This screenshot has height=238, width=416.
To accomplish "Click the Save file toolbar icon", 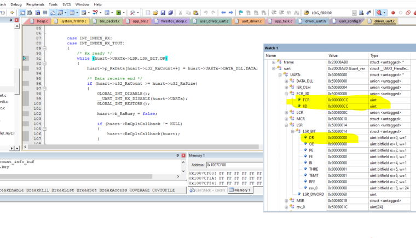I will [163, 13].
